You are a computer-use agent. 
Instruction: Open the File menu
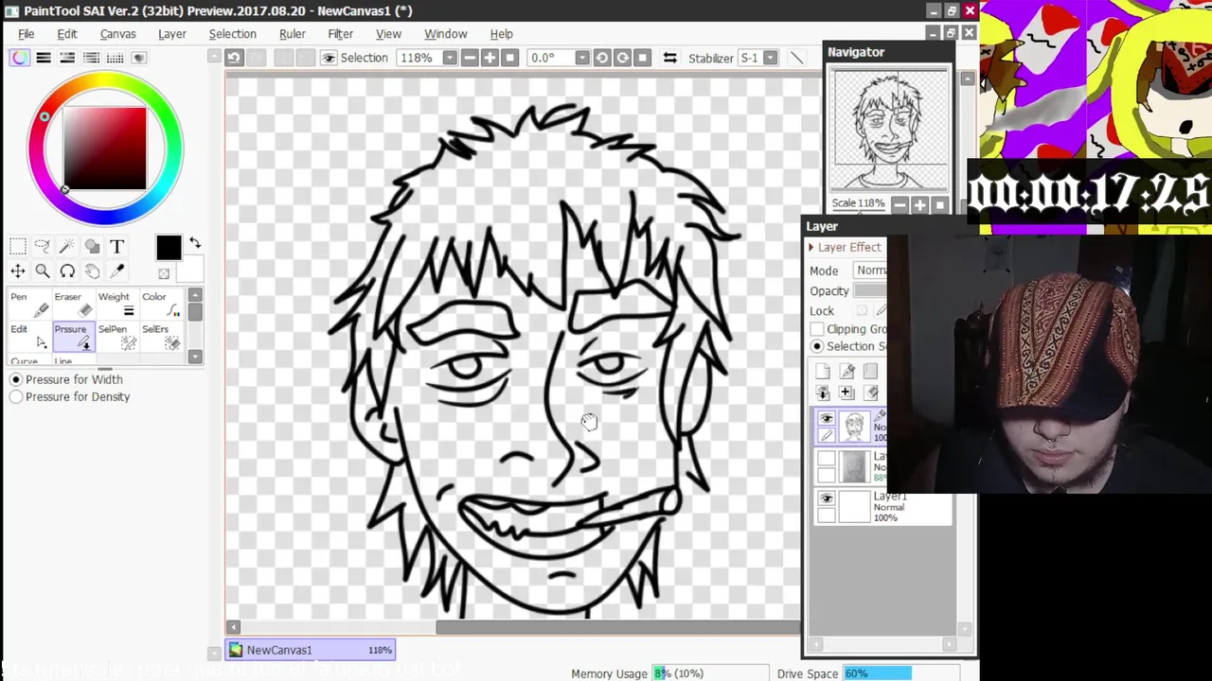pyautogui.click(x=27, y=34)
